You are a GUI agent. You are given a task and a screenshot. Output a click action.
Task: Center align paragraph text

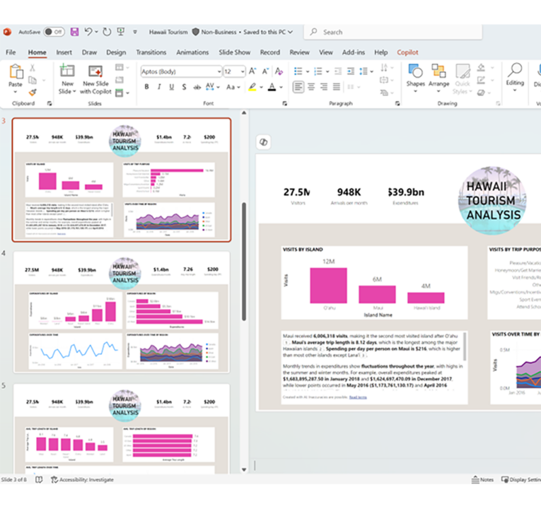tap(311, 87)
